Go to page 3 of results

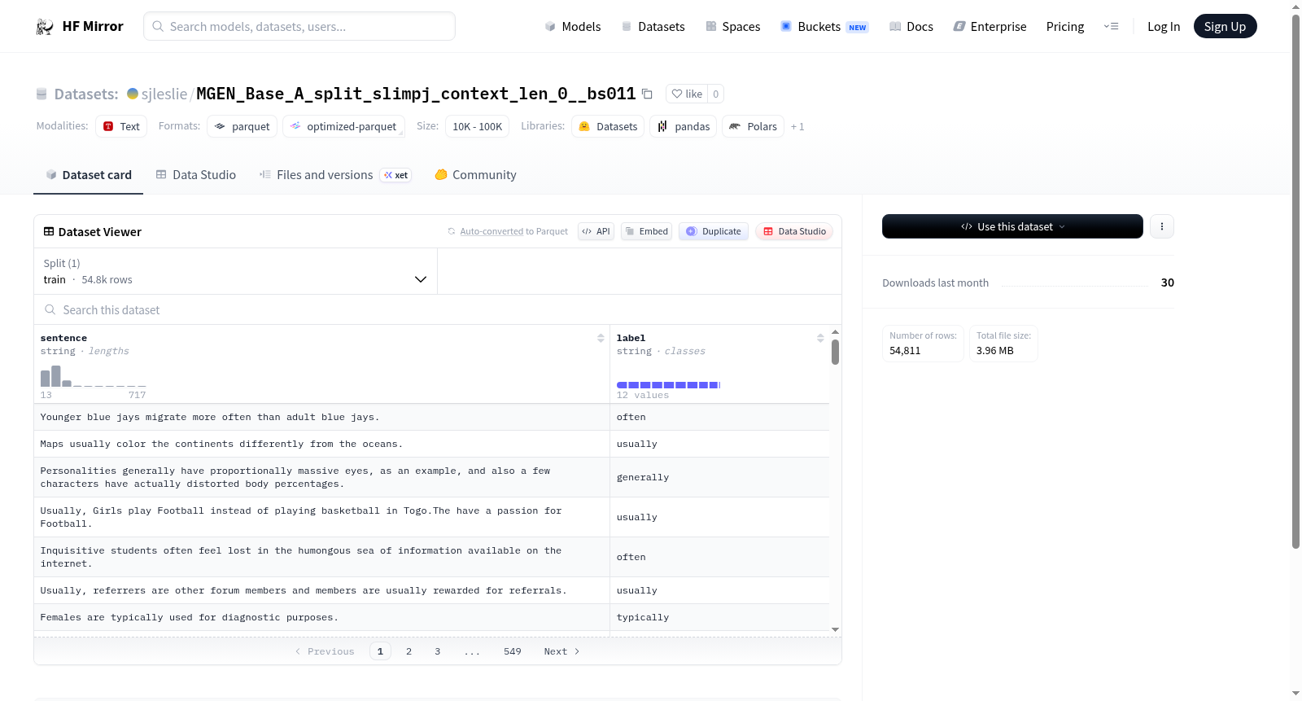pyautogui.click(x=438, y=651)
